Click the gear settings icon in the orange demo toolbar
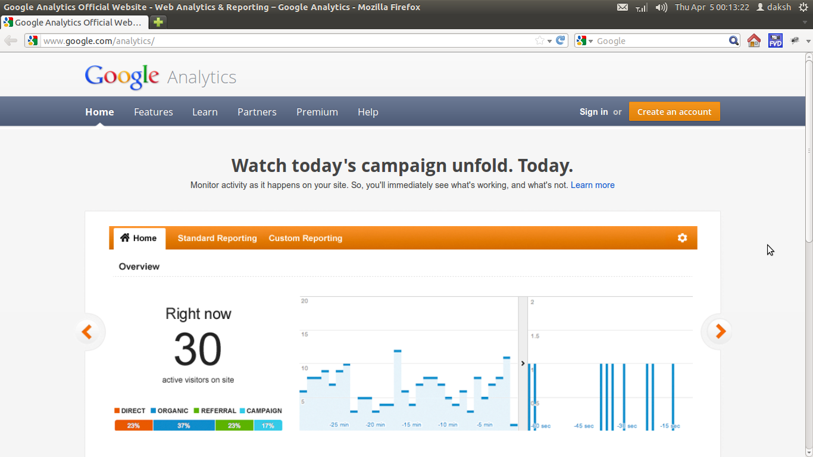Image resolution: width=813 pixels, height=457 pixels. coord(682,237)
